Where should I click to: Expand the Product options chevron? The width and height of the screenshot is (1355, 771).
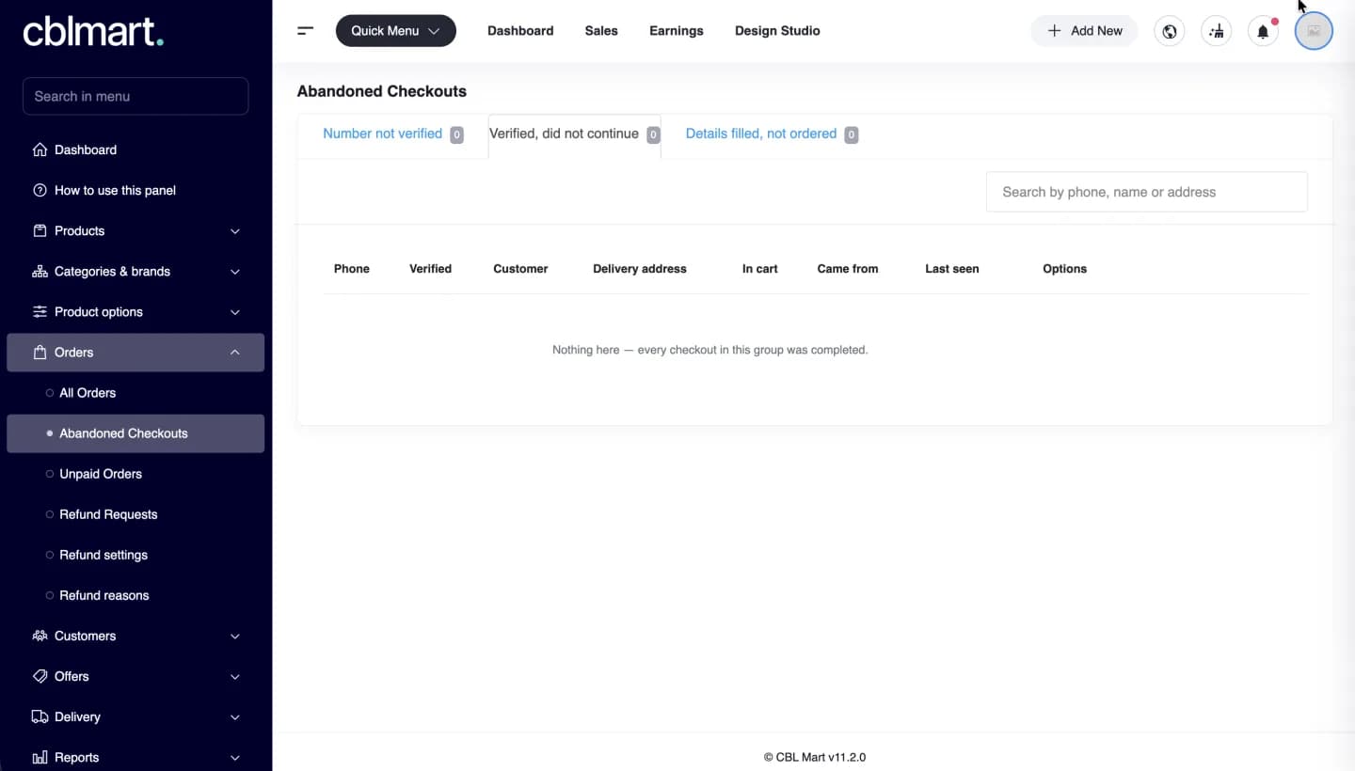(235, 312)
